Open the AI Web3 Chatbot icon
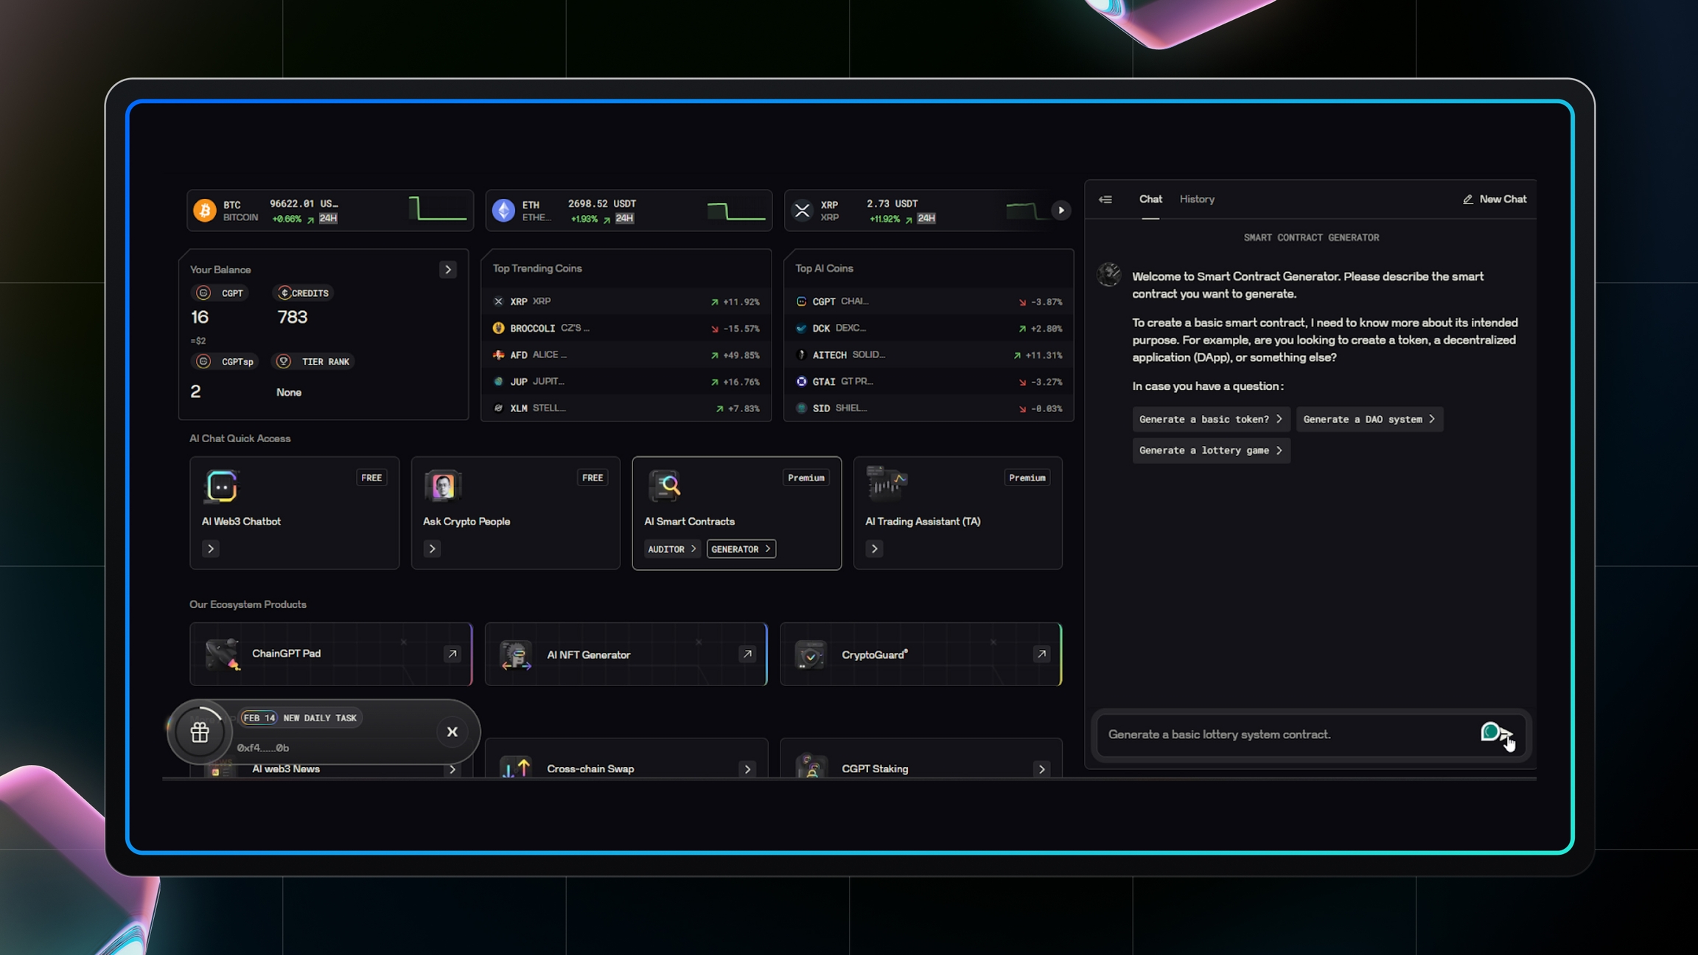 coord(220,485)
